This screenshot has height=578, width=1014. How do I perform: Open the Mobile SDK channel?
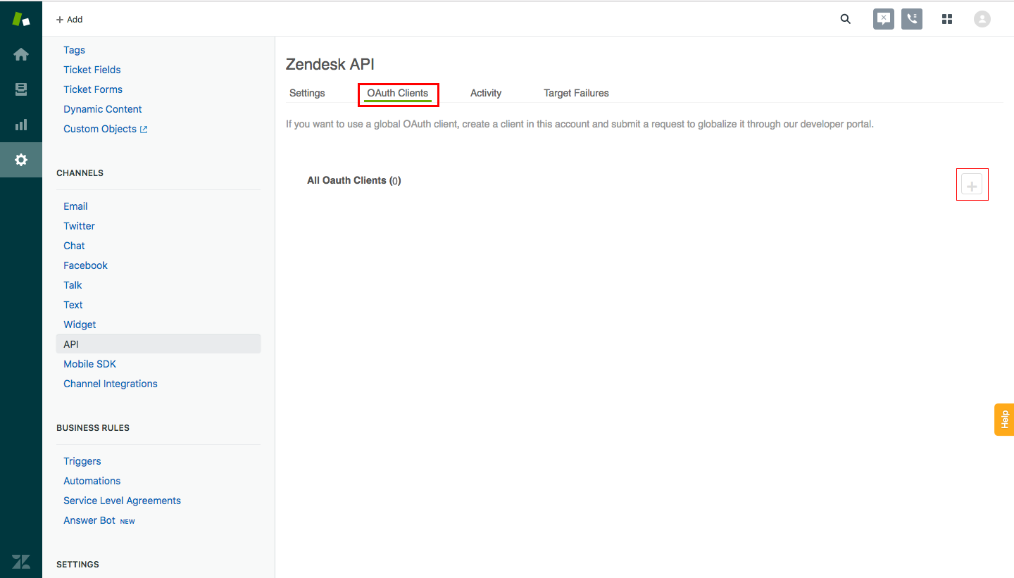pos(89,364)
